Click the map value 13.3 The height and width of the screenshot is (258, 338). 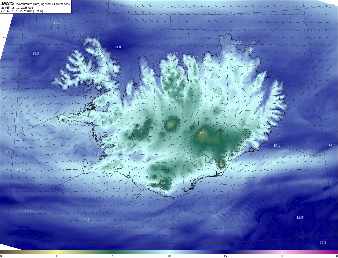click(238, 43)
